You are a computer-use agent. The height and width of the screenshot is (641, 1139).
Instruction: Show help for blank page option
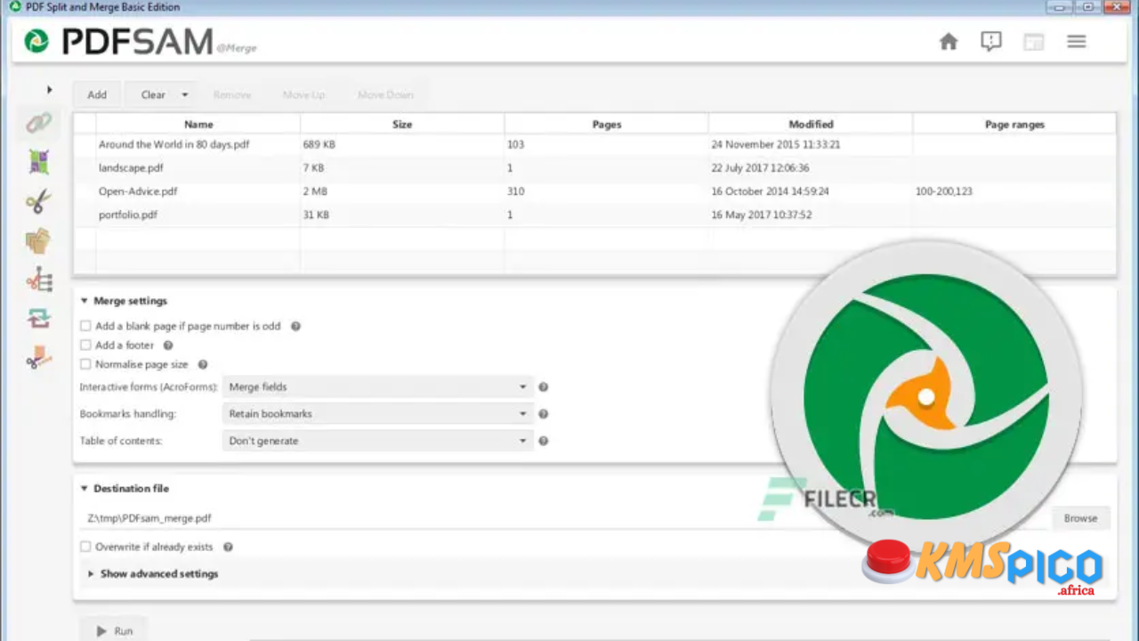295,326
